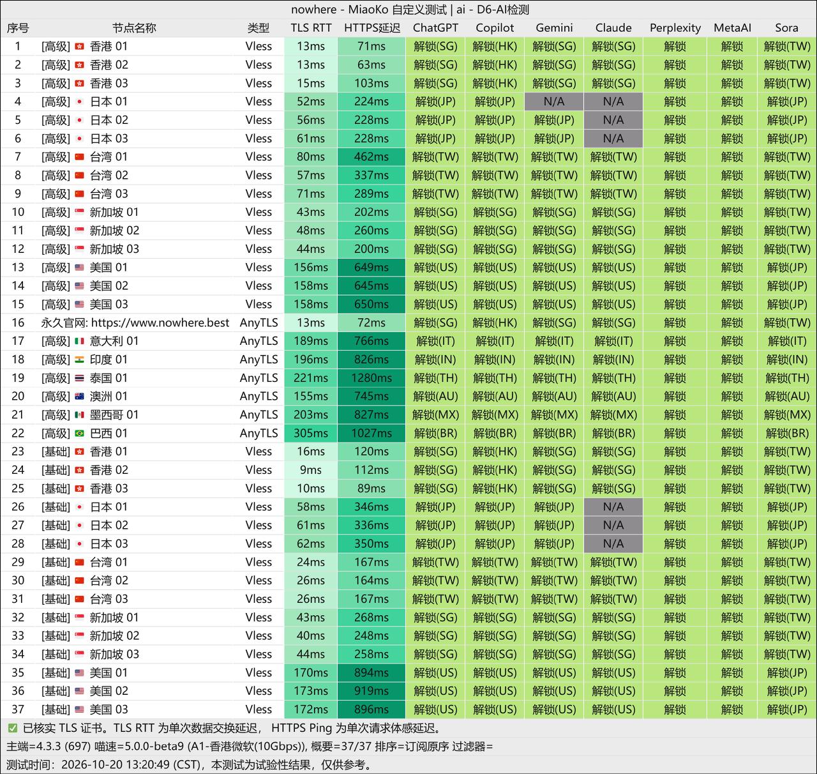Select the 462ms HTTPS delay cell
This screenshot has height=774, width=817.
pyautogui.click(x=371, y=157)
